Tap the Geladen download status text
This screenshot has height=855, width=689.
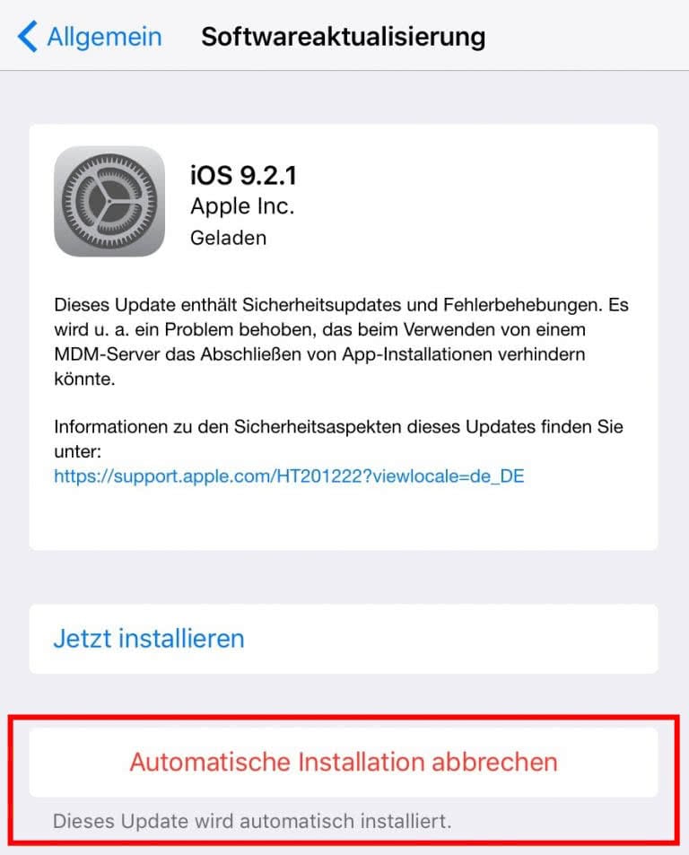point(228,239)
